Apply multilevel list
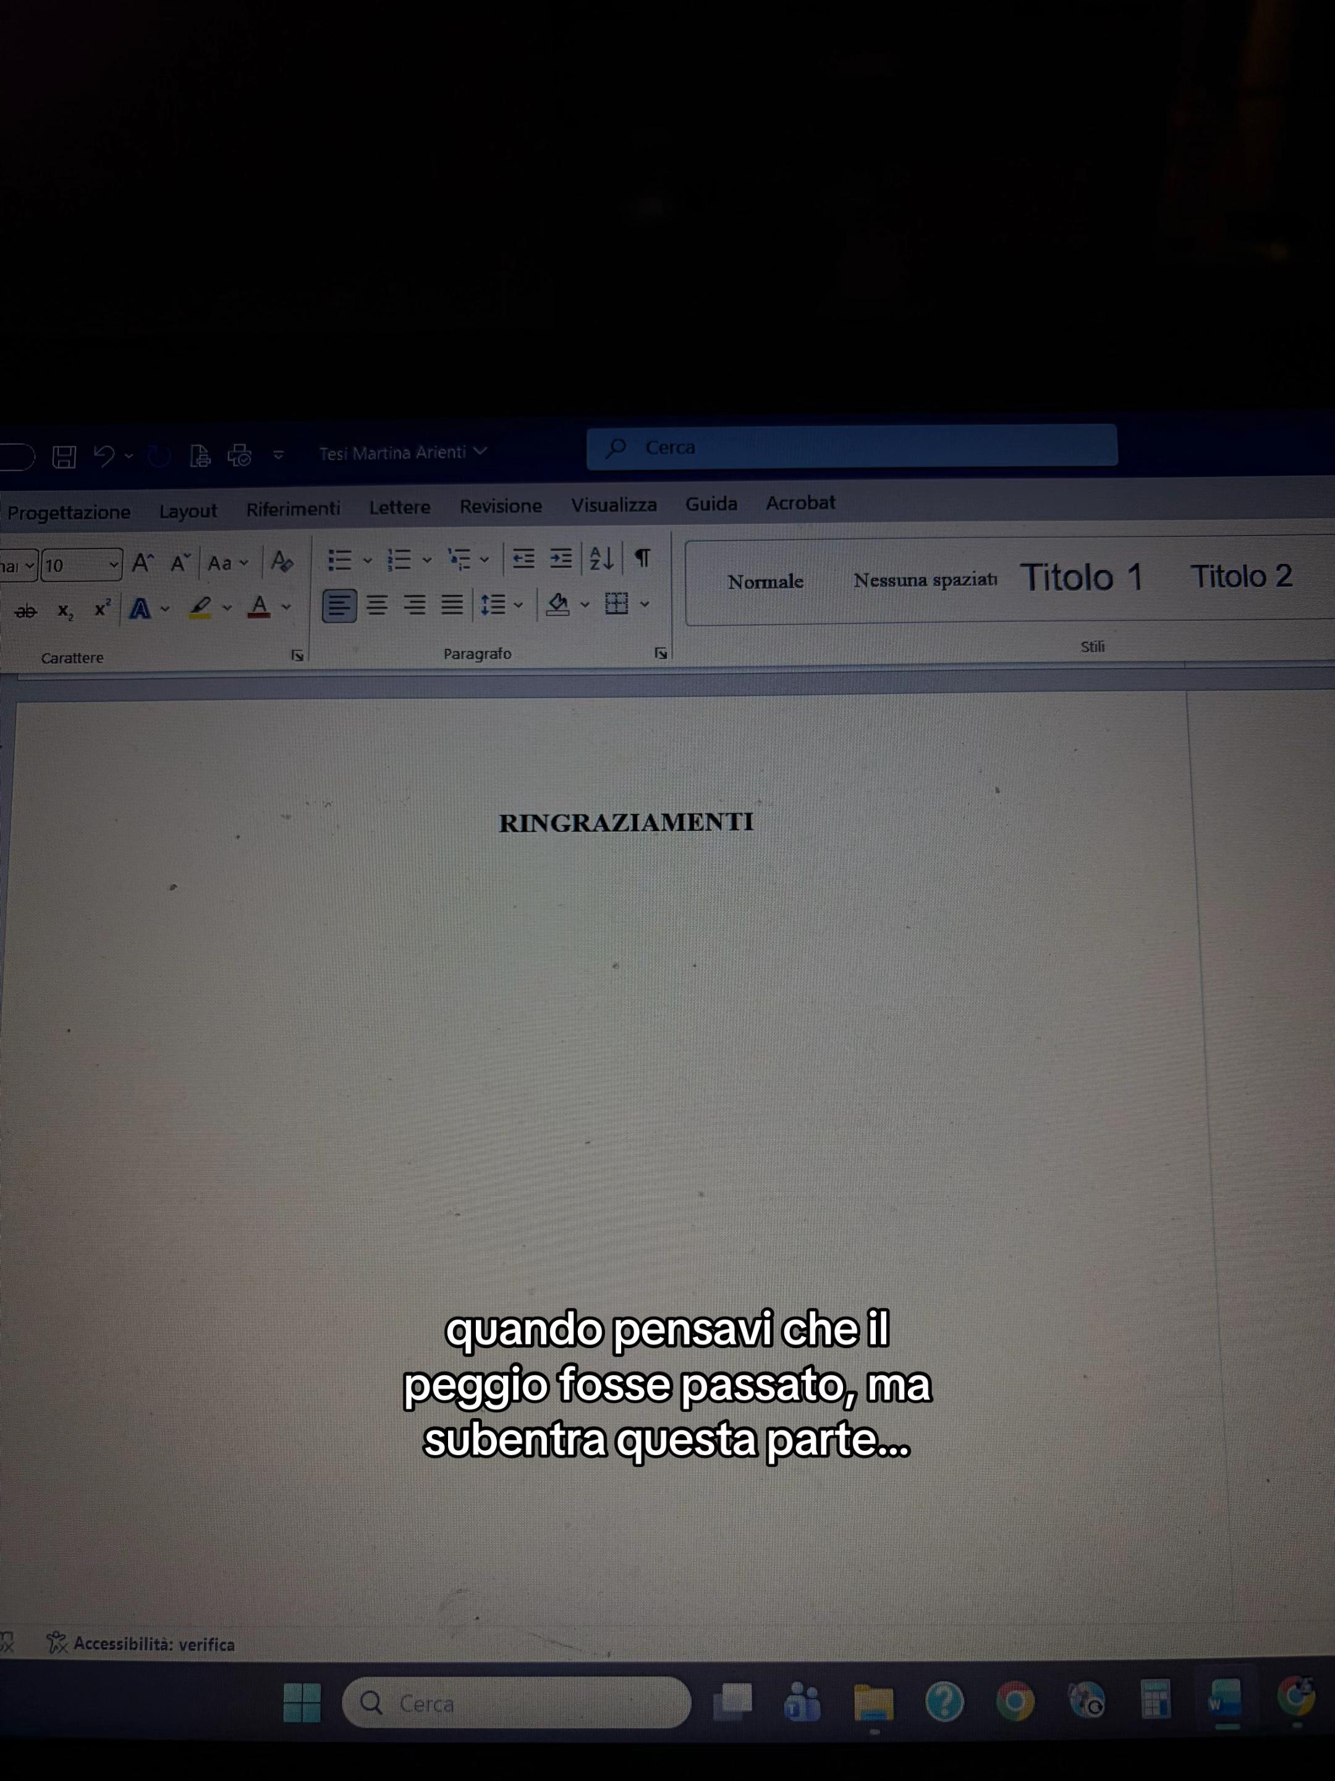 click(x=459, y=559)
